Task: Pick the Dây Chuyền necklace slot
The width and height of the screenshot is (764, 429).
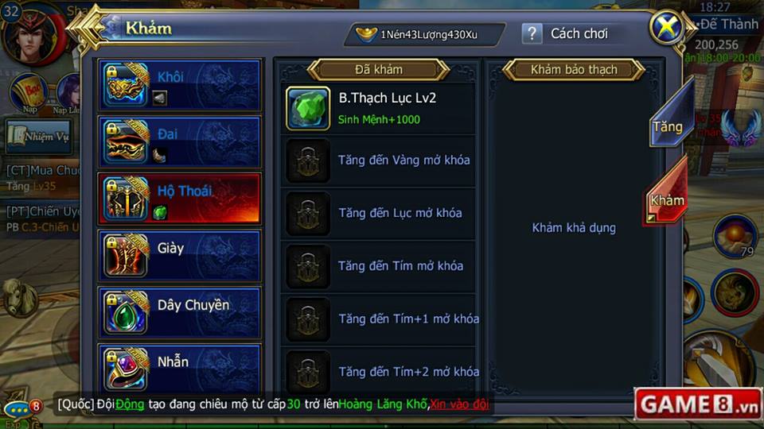Action: 179,313
